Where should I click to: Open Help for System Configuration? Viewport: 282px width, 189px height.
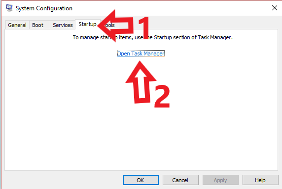click(260, 180)
